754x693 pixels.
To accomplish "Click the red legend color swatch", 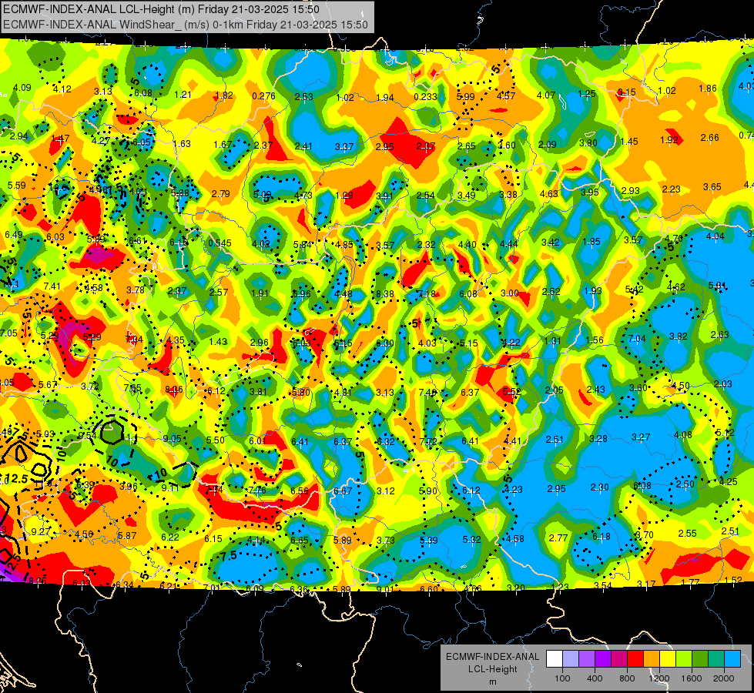I will [x=635, y=659].
